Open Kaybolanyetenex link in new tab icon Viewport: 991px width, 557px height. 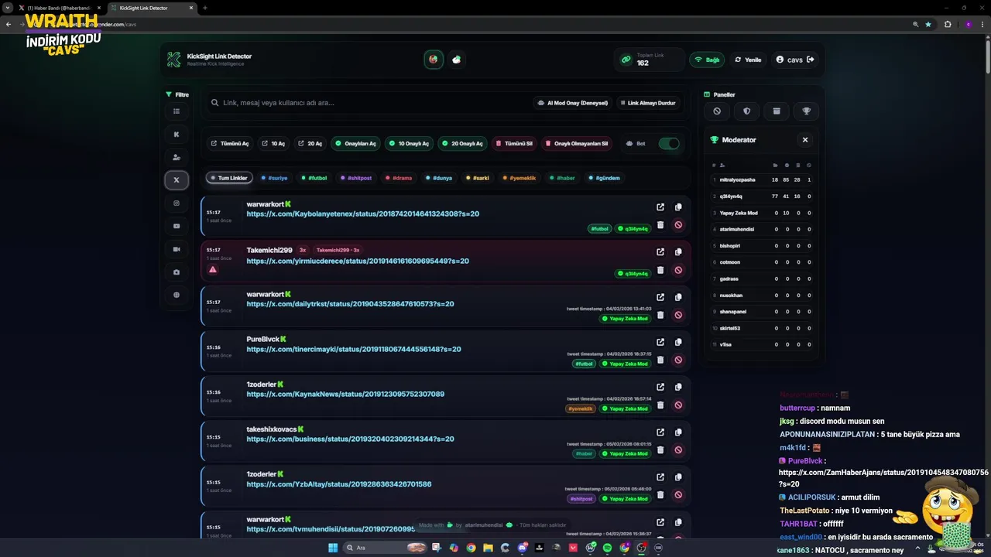[660, 207]
